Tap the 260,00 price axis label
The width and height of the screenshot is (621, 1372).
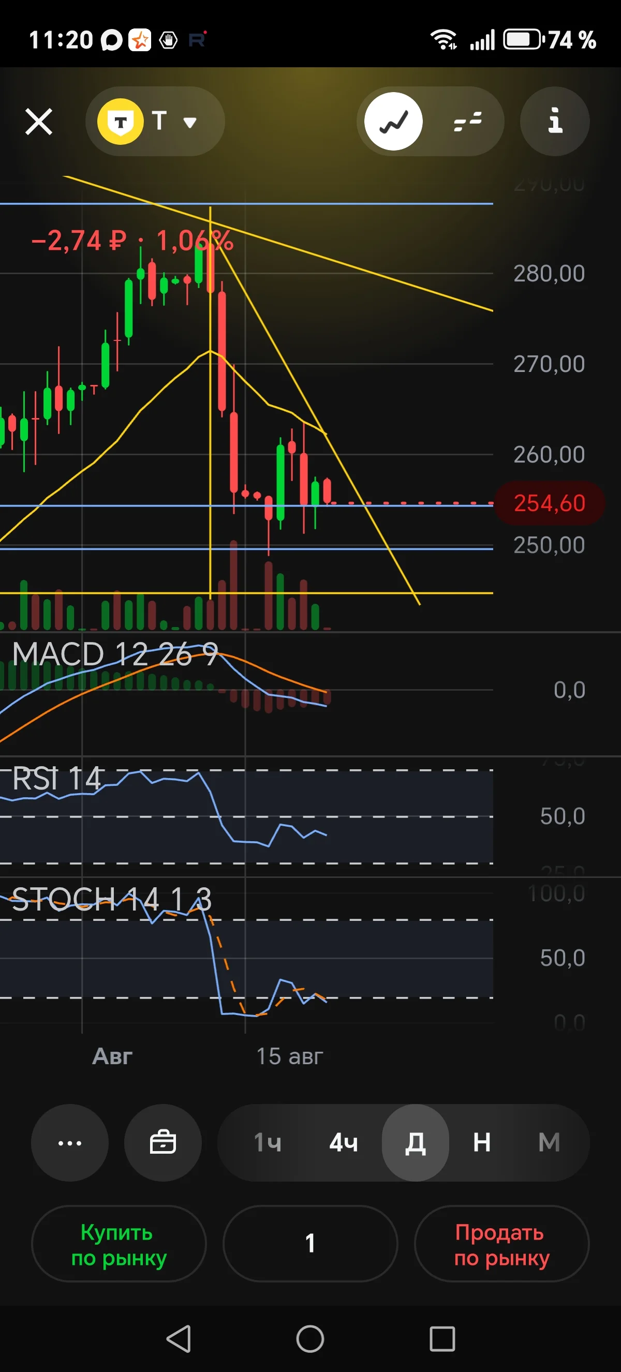pyautogui.click(x=549, y=454)
